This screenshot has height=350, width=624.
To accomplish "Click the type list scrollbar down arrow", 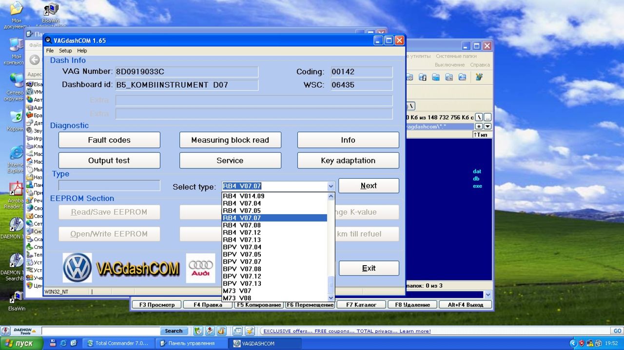I will click(331, 297).
